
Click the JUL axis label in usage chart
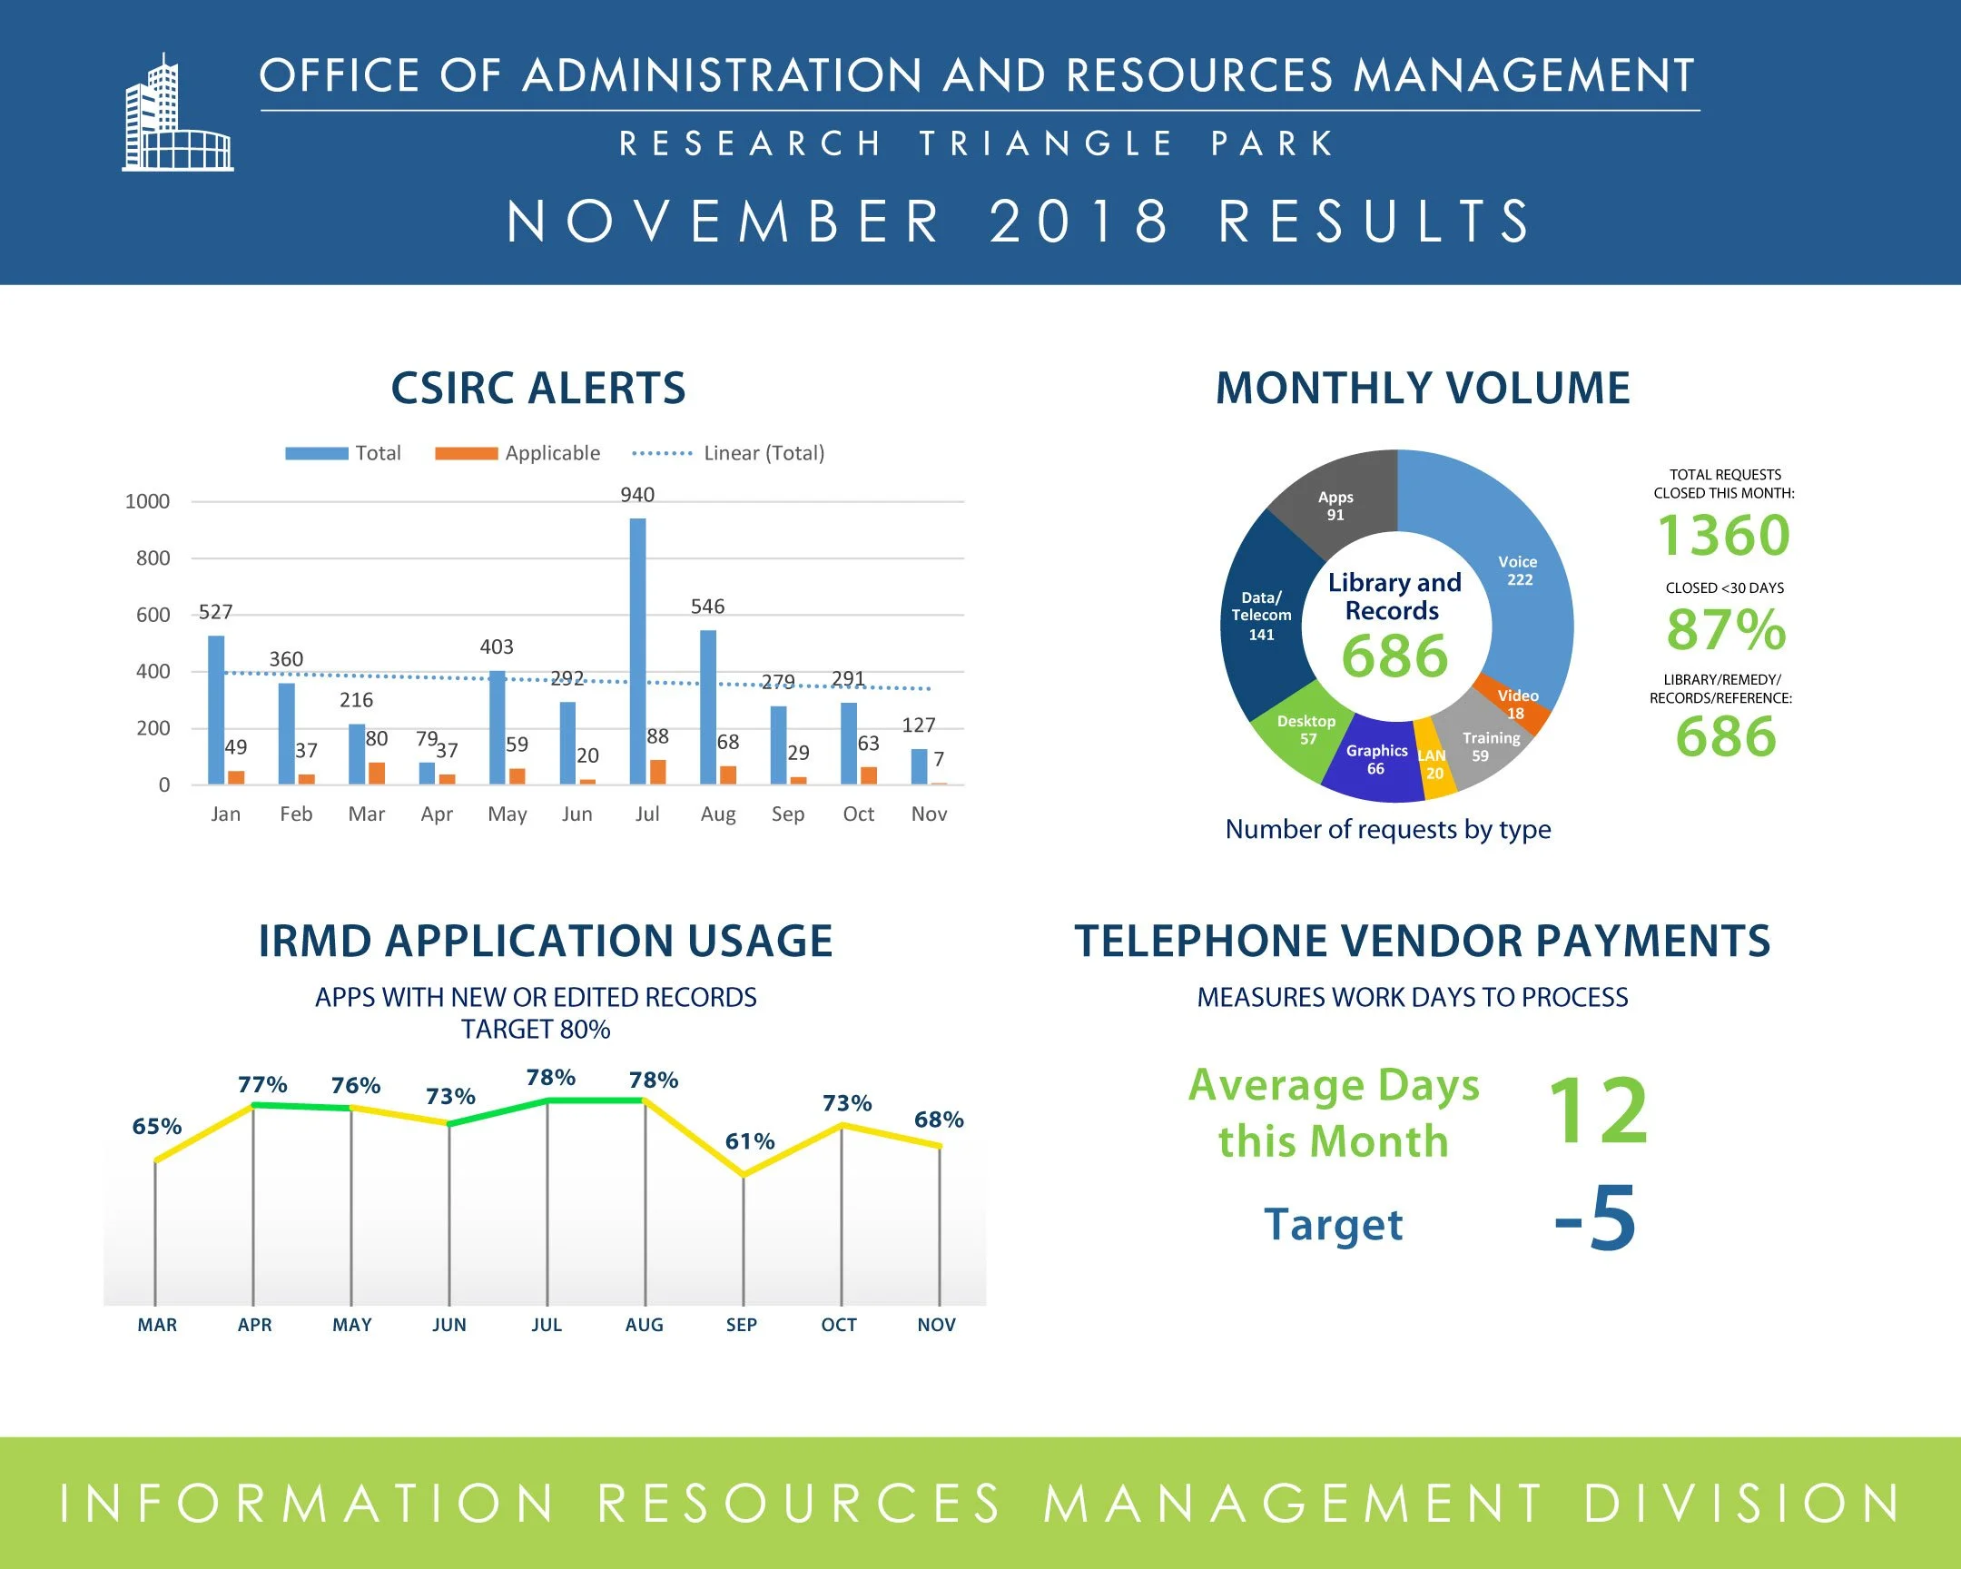pyautogui.click(x=547, y=1326)
